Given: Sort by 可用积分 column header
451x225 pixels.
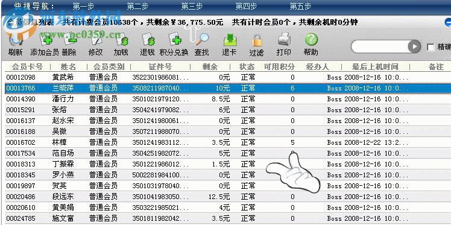Looking at the screenshot, I should tap(280, 67).
